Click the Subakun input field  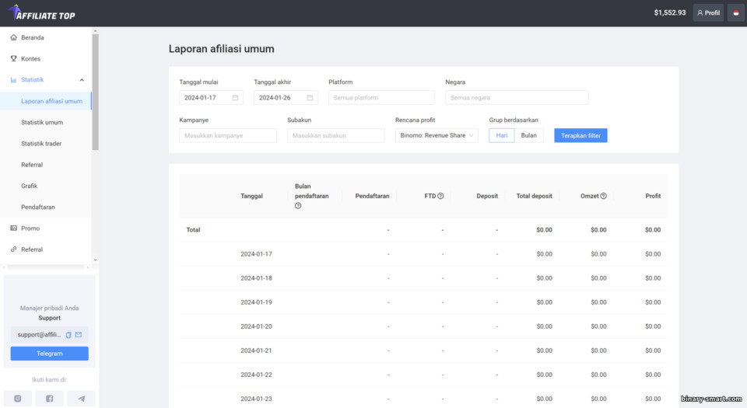pyautogui.click(x=336, y=135)
